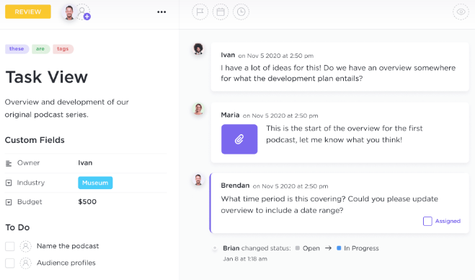The height and width of the screenshot is (280, 475).
Task: Tick the Assigned comment checkbox
Action: click(427, 221)
